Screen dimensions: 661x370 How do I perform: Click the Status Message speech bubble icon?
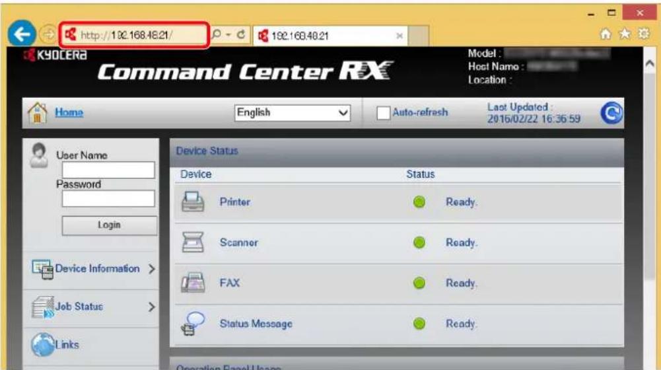pyautogui.click(x=192, y=324)
